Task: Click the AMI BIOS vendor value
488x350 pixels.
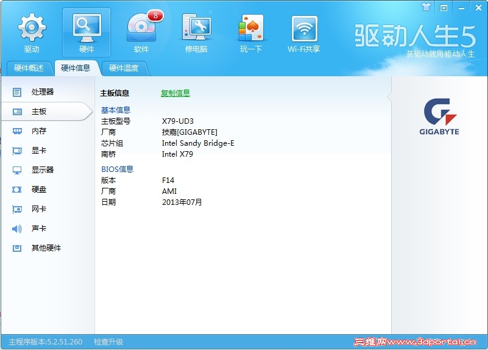Action: pyautogui.click(x=169, y=191)
